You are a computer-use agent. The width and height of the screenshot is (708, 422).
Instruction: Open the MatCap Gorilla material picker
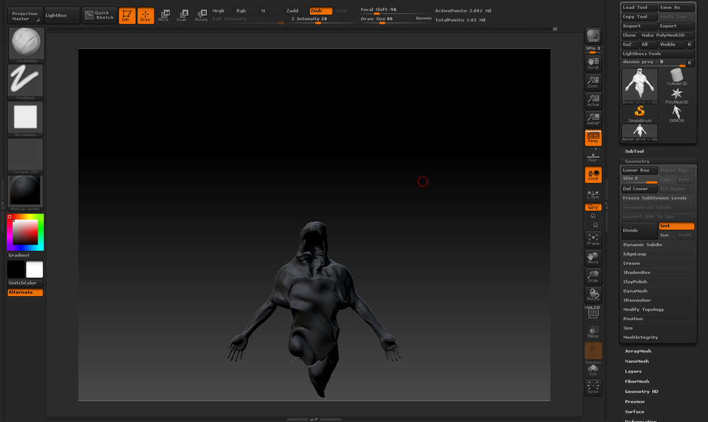coord(25,193)
